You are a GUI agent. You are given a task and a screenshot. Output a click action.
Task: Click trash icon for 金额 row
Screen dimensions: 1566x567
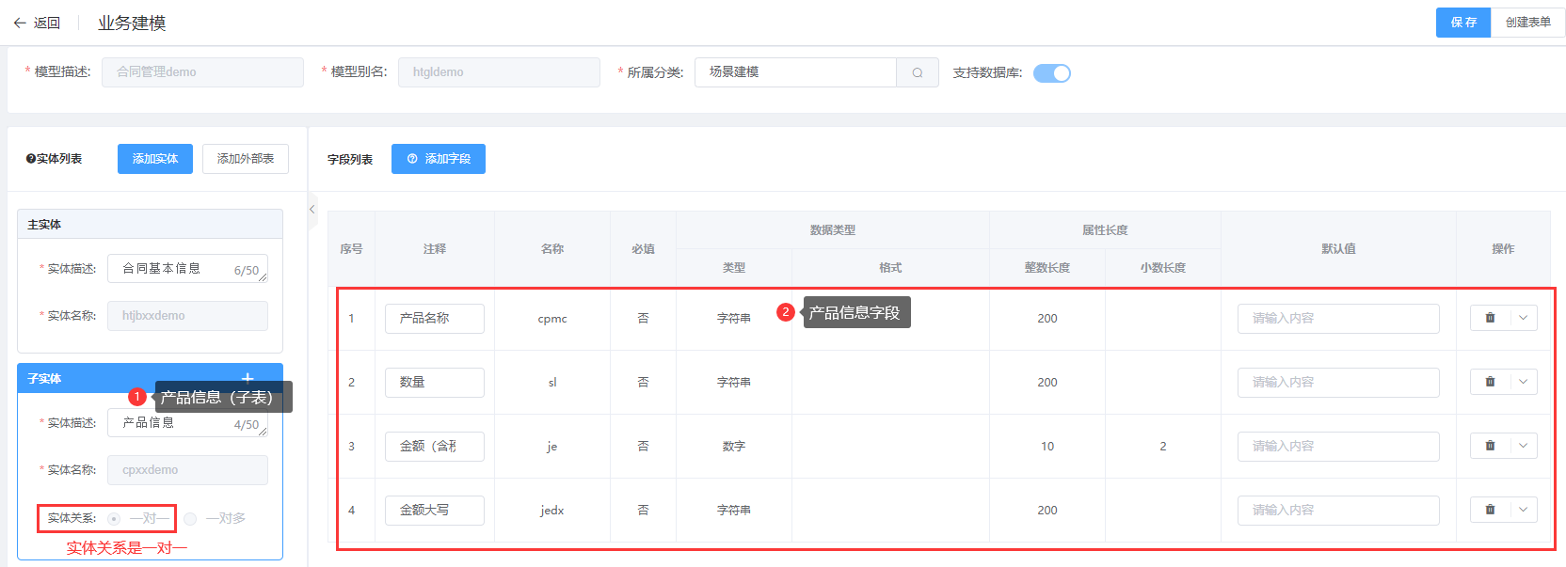click(1490, 446)
